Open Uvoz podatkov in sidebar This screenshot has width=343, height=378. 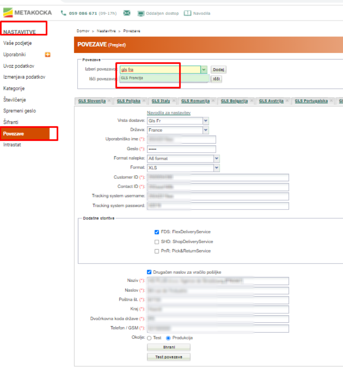coord(19,66)
